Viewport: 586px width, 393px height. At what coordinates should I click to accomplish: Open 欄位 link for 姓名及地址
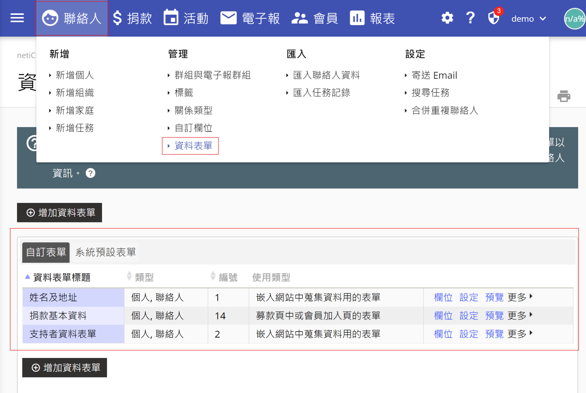(x=443, y=298)
